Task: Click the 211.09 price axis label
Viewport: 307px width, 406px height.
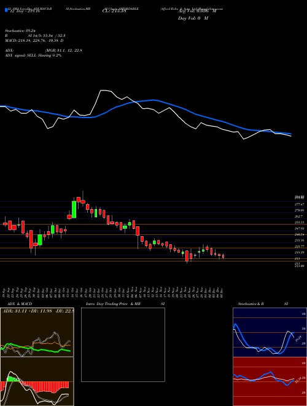Action: tap(299, 266)
